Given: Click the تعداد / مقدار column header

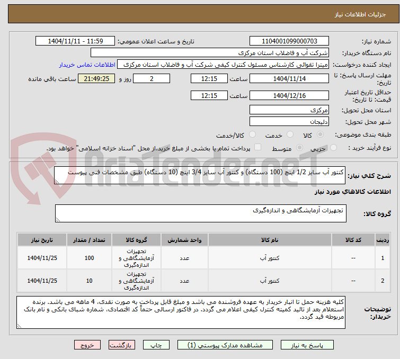Looking at the screenshot, I should click(89, 240).
